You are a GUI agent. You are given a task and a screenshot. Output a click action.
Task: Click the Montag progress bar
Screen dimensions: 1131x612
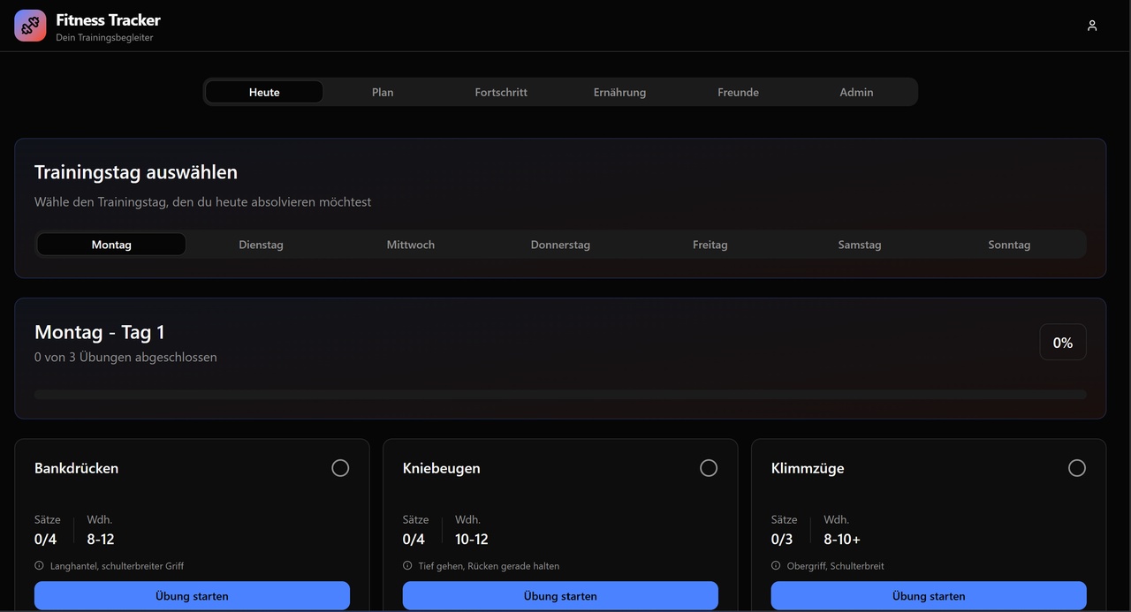(560, 395)
